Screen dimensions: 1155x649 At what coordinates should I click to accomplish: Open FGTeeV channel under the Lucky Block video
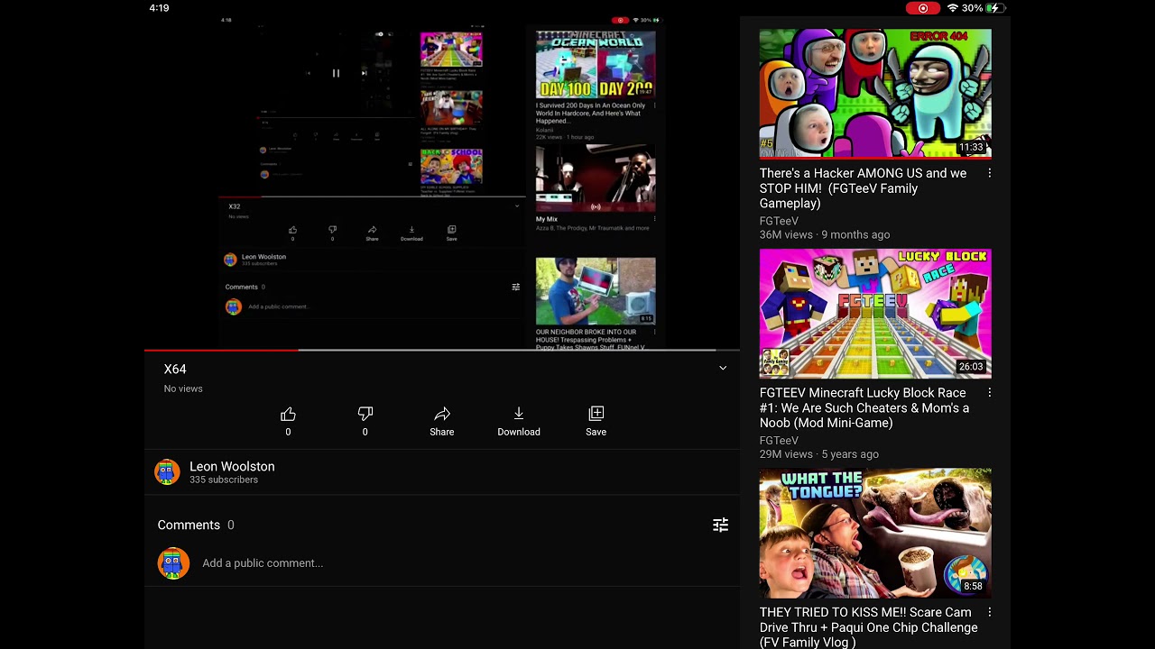pyautogui.click(x=779, y=441)
